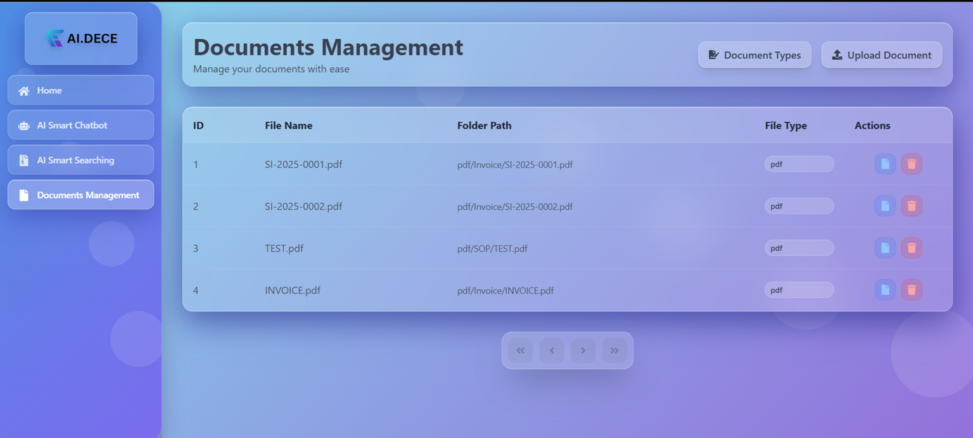Click the Document Types button

754,55
